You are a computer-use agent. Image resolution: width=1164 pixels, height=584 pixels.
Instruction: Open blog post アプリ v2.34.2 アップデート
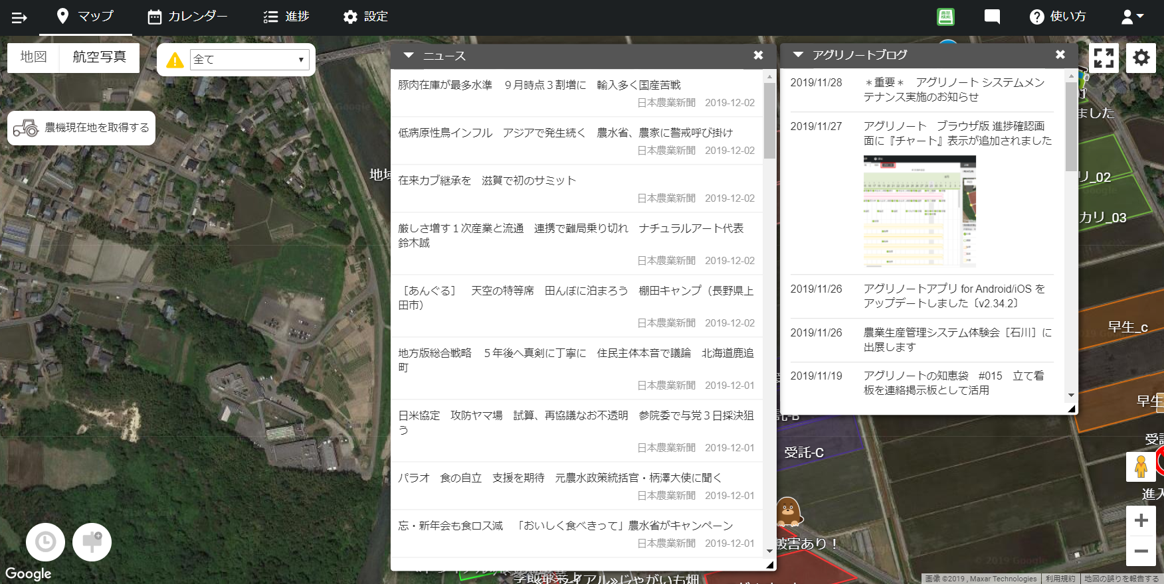954,296
